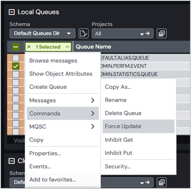191x189 pixels.
Task: Click the ADMIN.STATISTICS.QUEUE queue name
Action: click(x=129, y=74)
